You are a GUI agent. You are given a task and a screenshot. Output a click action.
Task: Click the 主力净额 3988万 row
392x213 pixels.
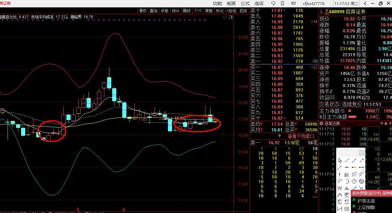[x=355, y=111]
